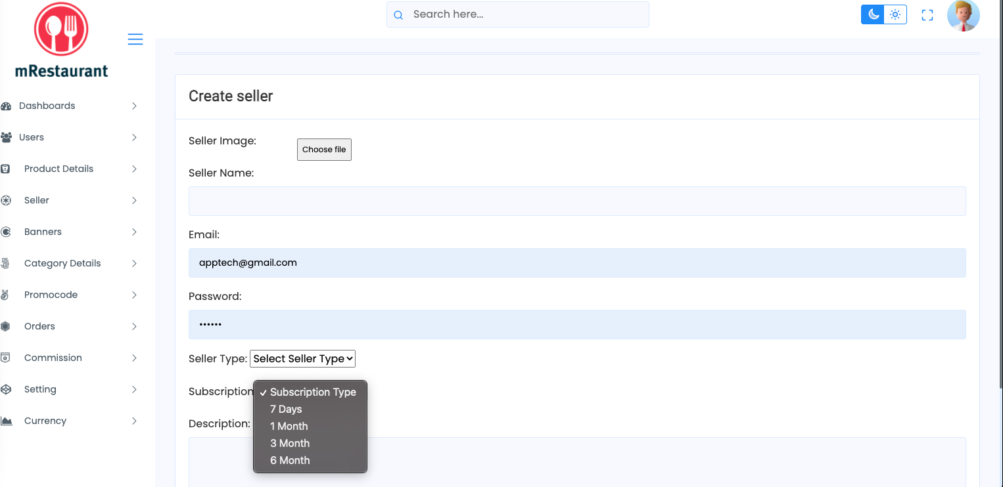Expand the Setting chevron

coord(134,389)
